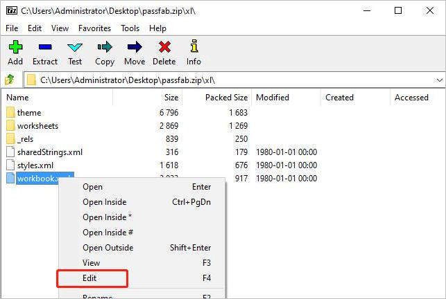Run Test with the checkmark icon

point(75,47)
